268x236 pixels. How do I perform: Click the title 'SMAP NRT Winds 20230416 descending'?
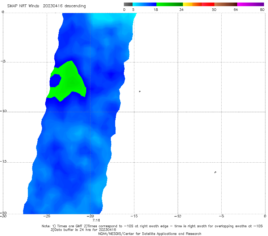(46, 6)
